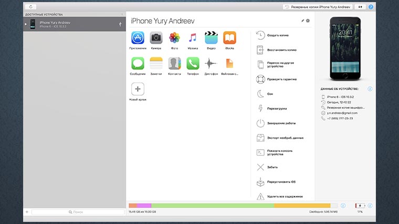Screen dimensions: 399x224
Task: Click the plus button at sidebar bottom
Action: coord(27,212)
